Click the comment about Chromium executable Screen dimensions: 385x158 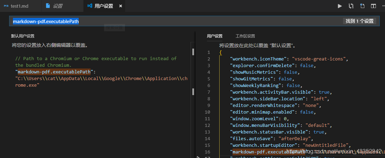click(x=96, y=62)
